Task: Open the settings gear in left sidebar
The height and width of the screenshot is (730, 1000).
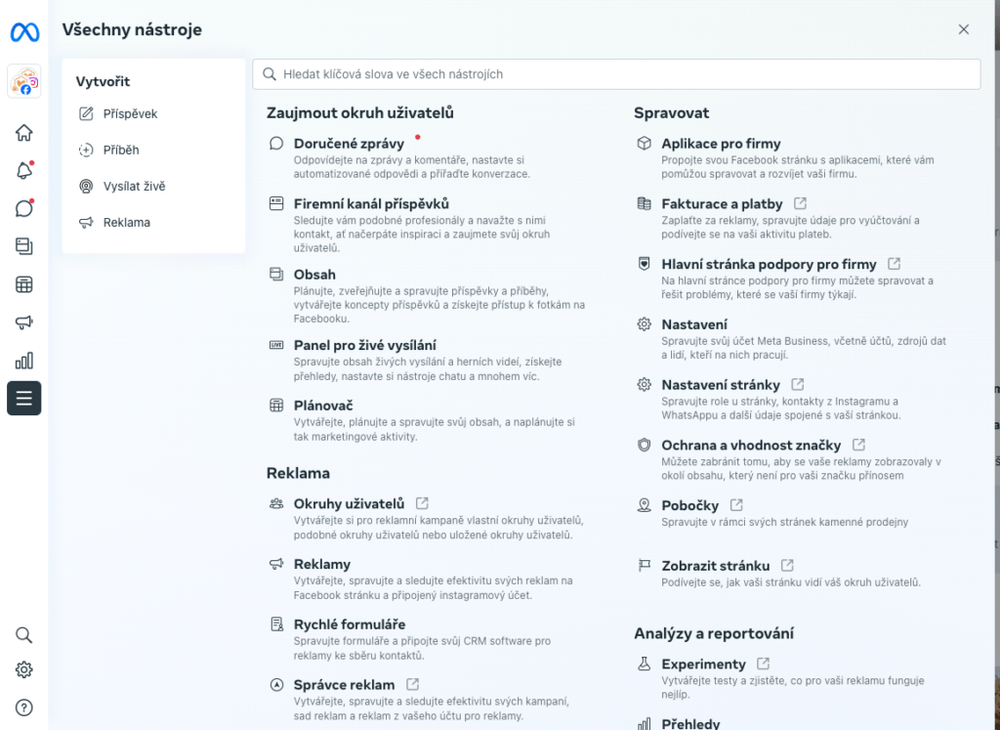Action: point(23,670)
